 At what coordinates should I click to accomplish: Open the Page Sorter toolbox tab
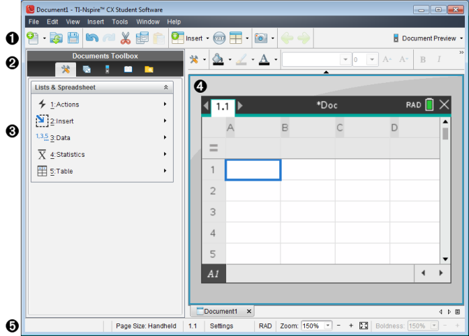point(87,69)
